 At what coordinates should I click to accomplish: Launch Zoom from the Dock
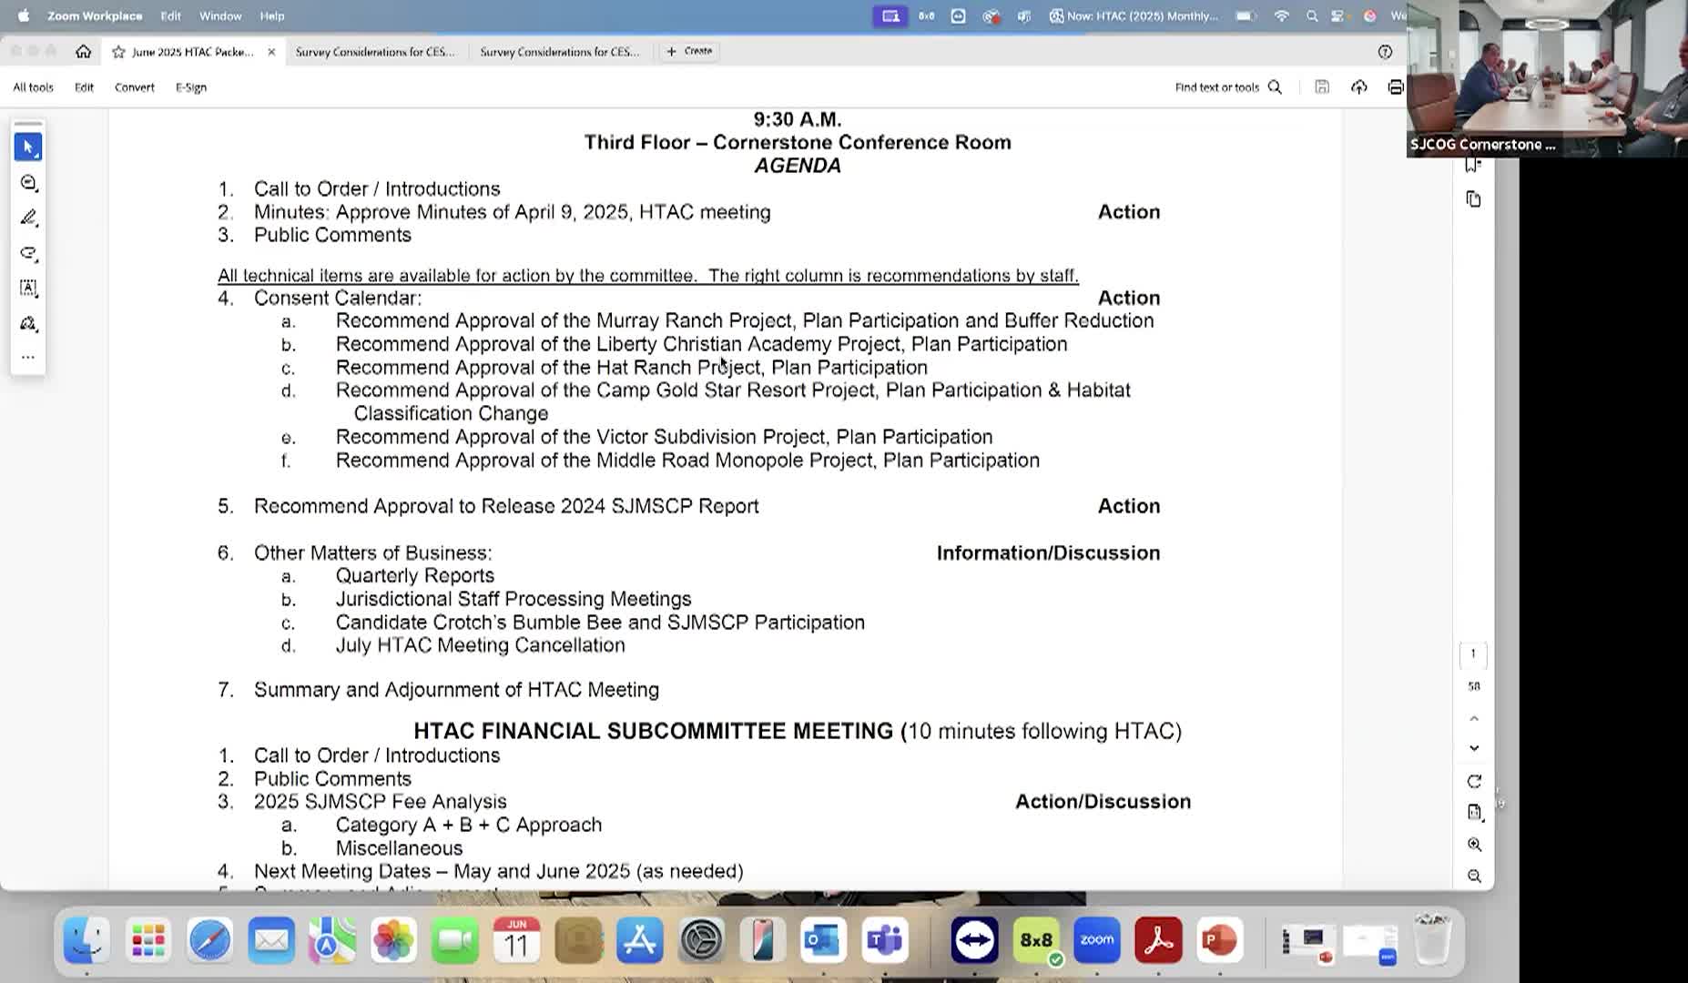click(x=1095, y=939)
